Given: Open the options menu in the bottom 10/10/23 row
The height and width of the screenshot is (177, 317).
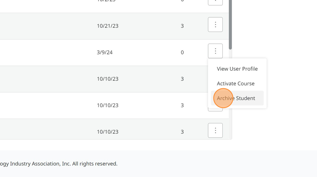Looking at the screenshot, I should tap(215, 130).
